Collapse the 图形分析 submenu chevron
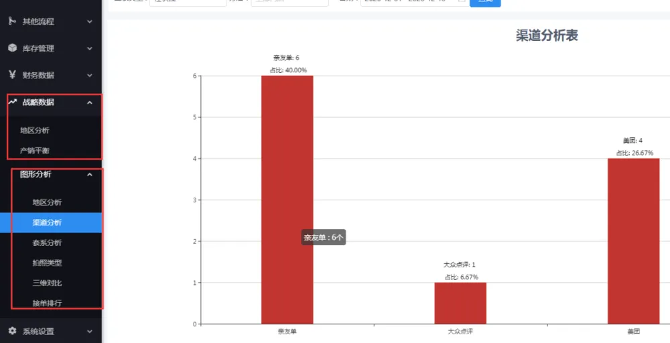This screenshot has width=670, height=343. coord(90,175)
